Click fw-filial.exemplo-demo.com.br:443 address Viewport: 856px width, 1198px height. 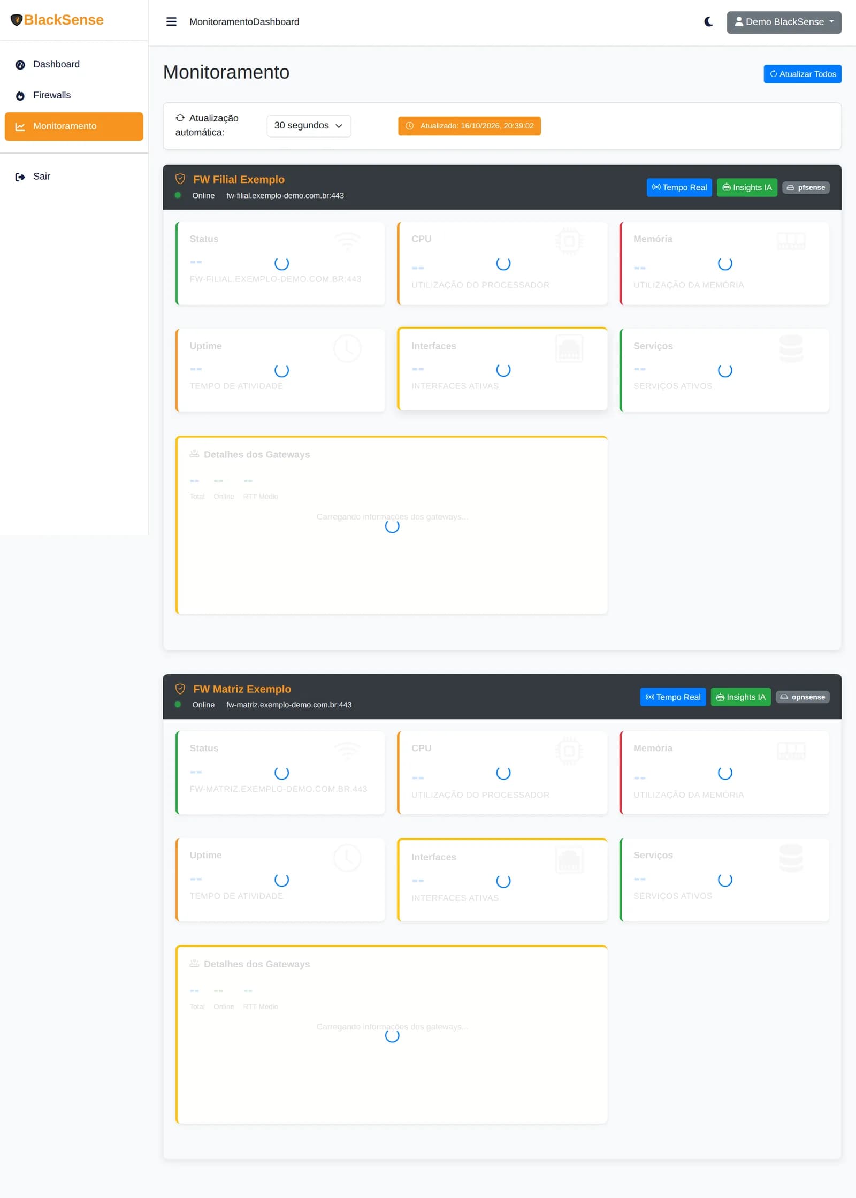(285, 195)
